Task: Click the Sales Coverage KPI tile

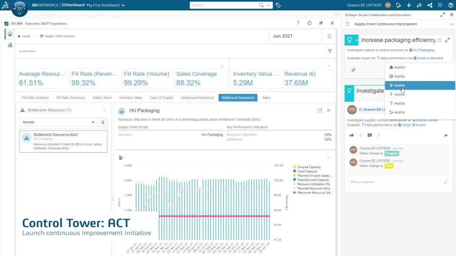Action: pyautogui.click(x=200, y=78)
